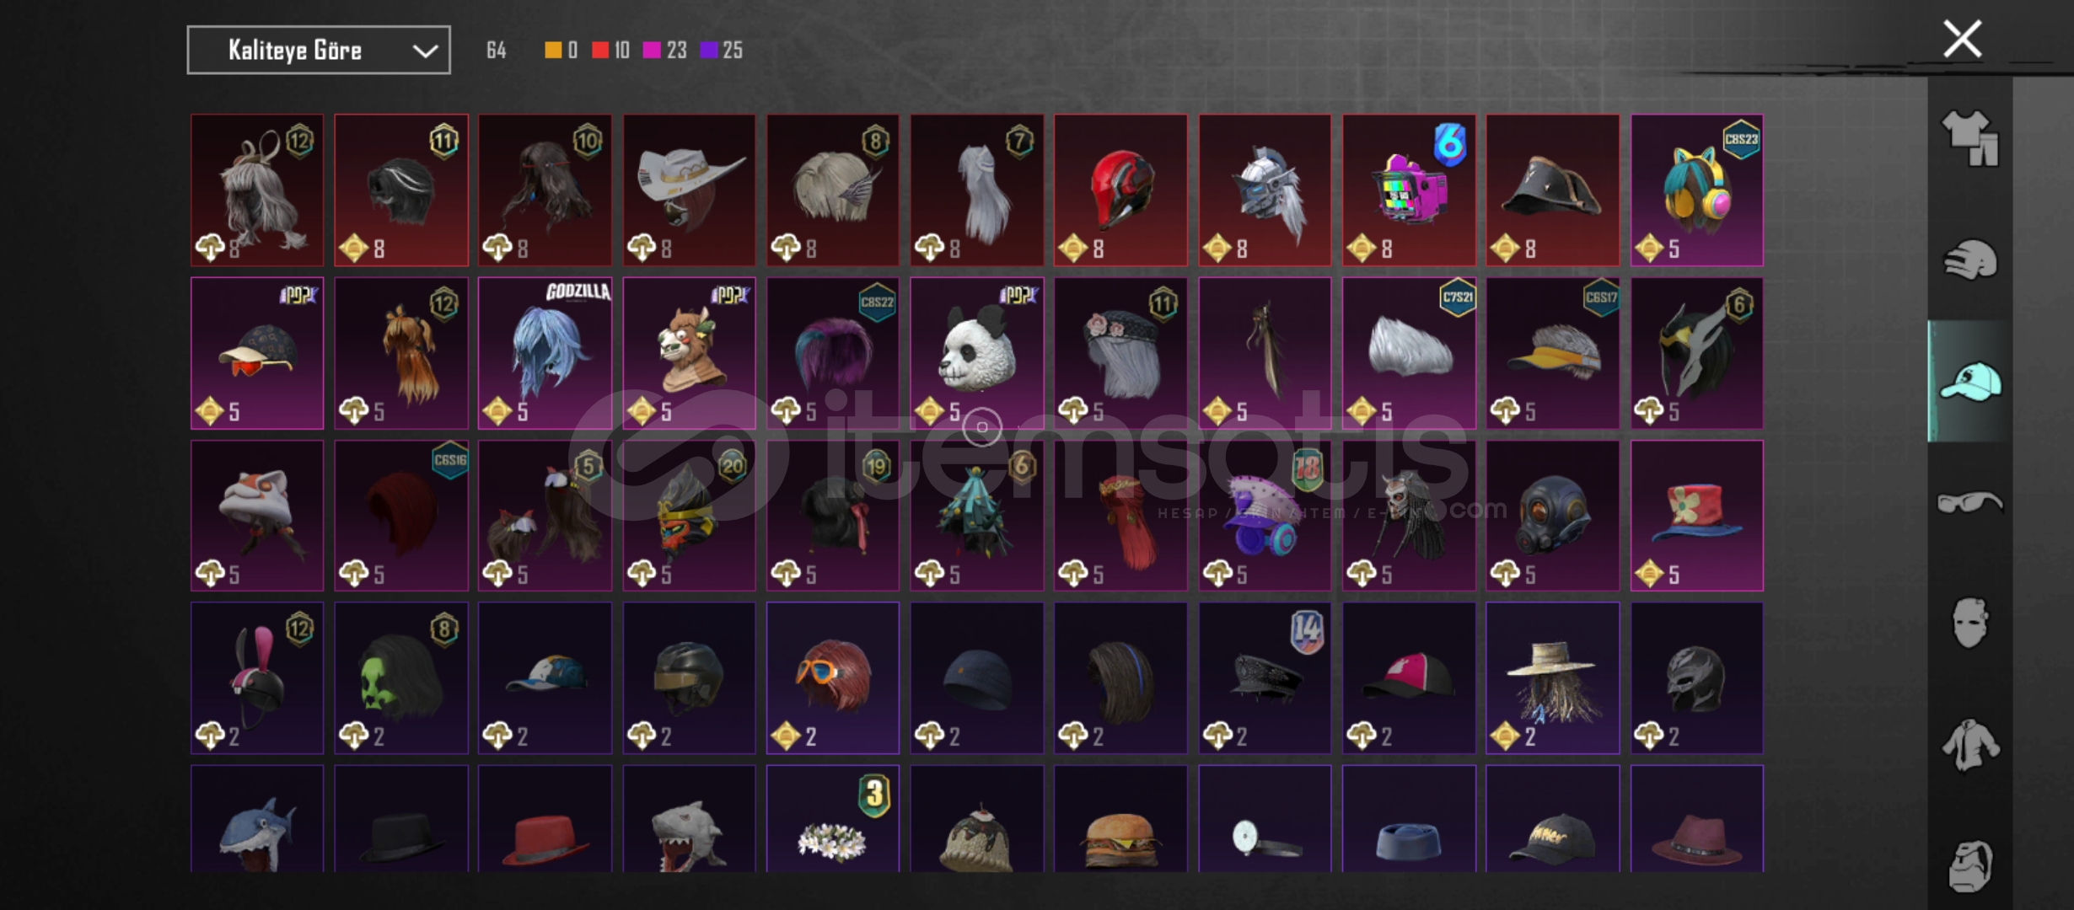Click the dropdown chevron arrow beside Kaliteye Göre

[425, 51]
